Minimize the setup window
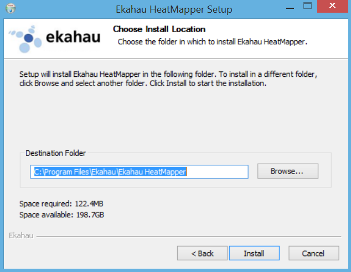Screen dimensions: 351x272 290,8
